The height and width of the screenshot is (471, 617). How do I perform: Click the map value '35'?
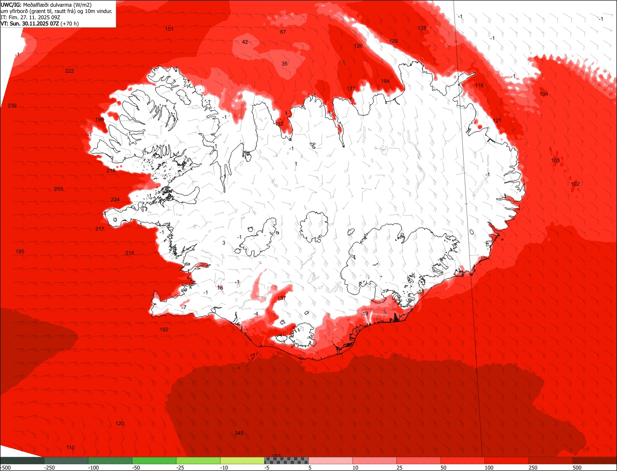[x=284, y=64]
